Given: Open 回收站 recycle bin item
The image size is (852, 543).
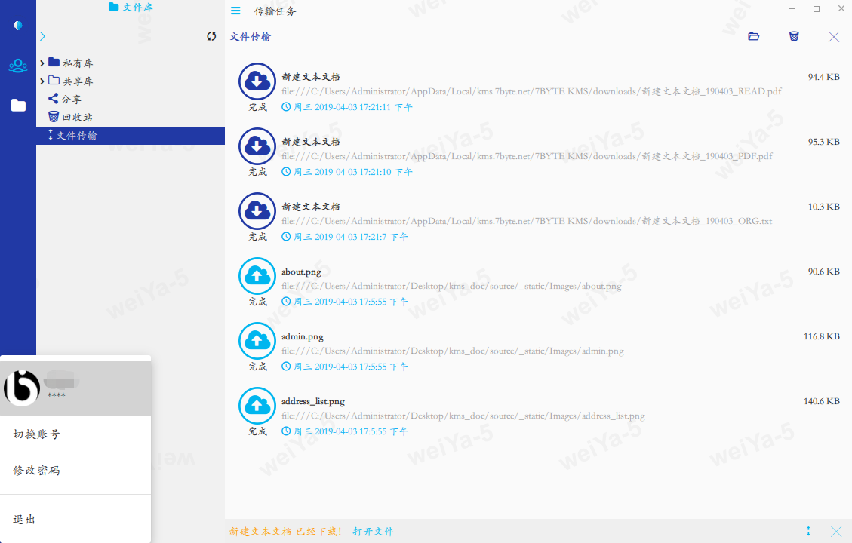Looking at the screenshot, I should click(71, 117).
